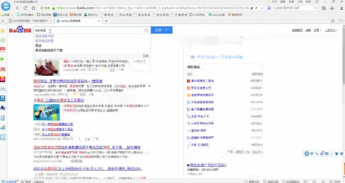This screenshot has width=345, height=183.
Task: Open the IME toolbar settings gear
Action: click(x=342, y=153)
